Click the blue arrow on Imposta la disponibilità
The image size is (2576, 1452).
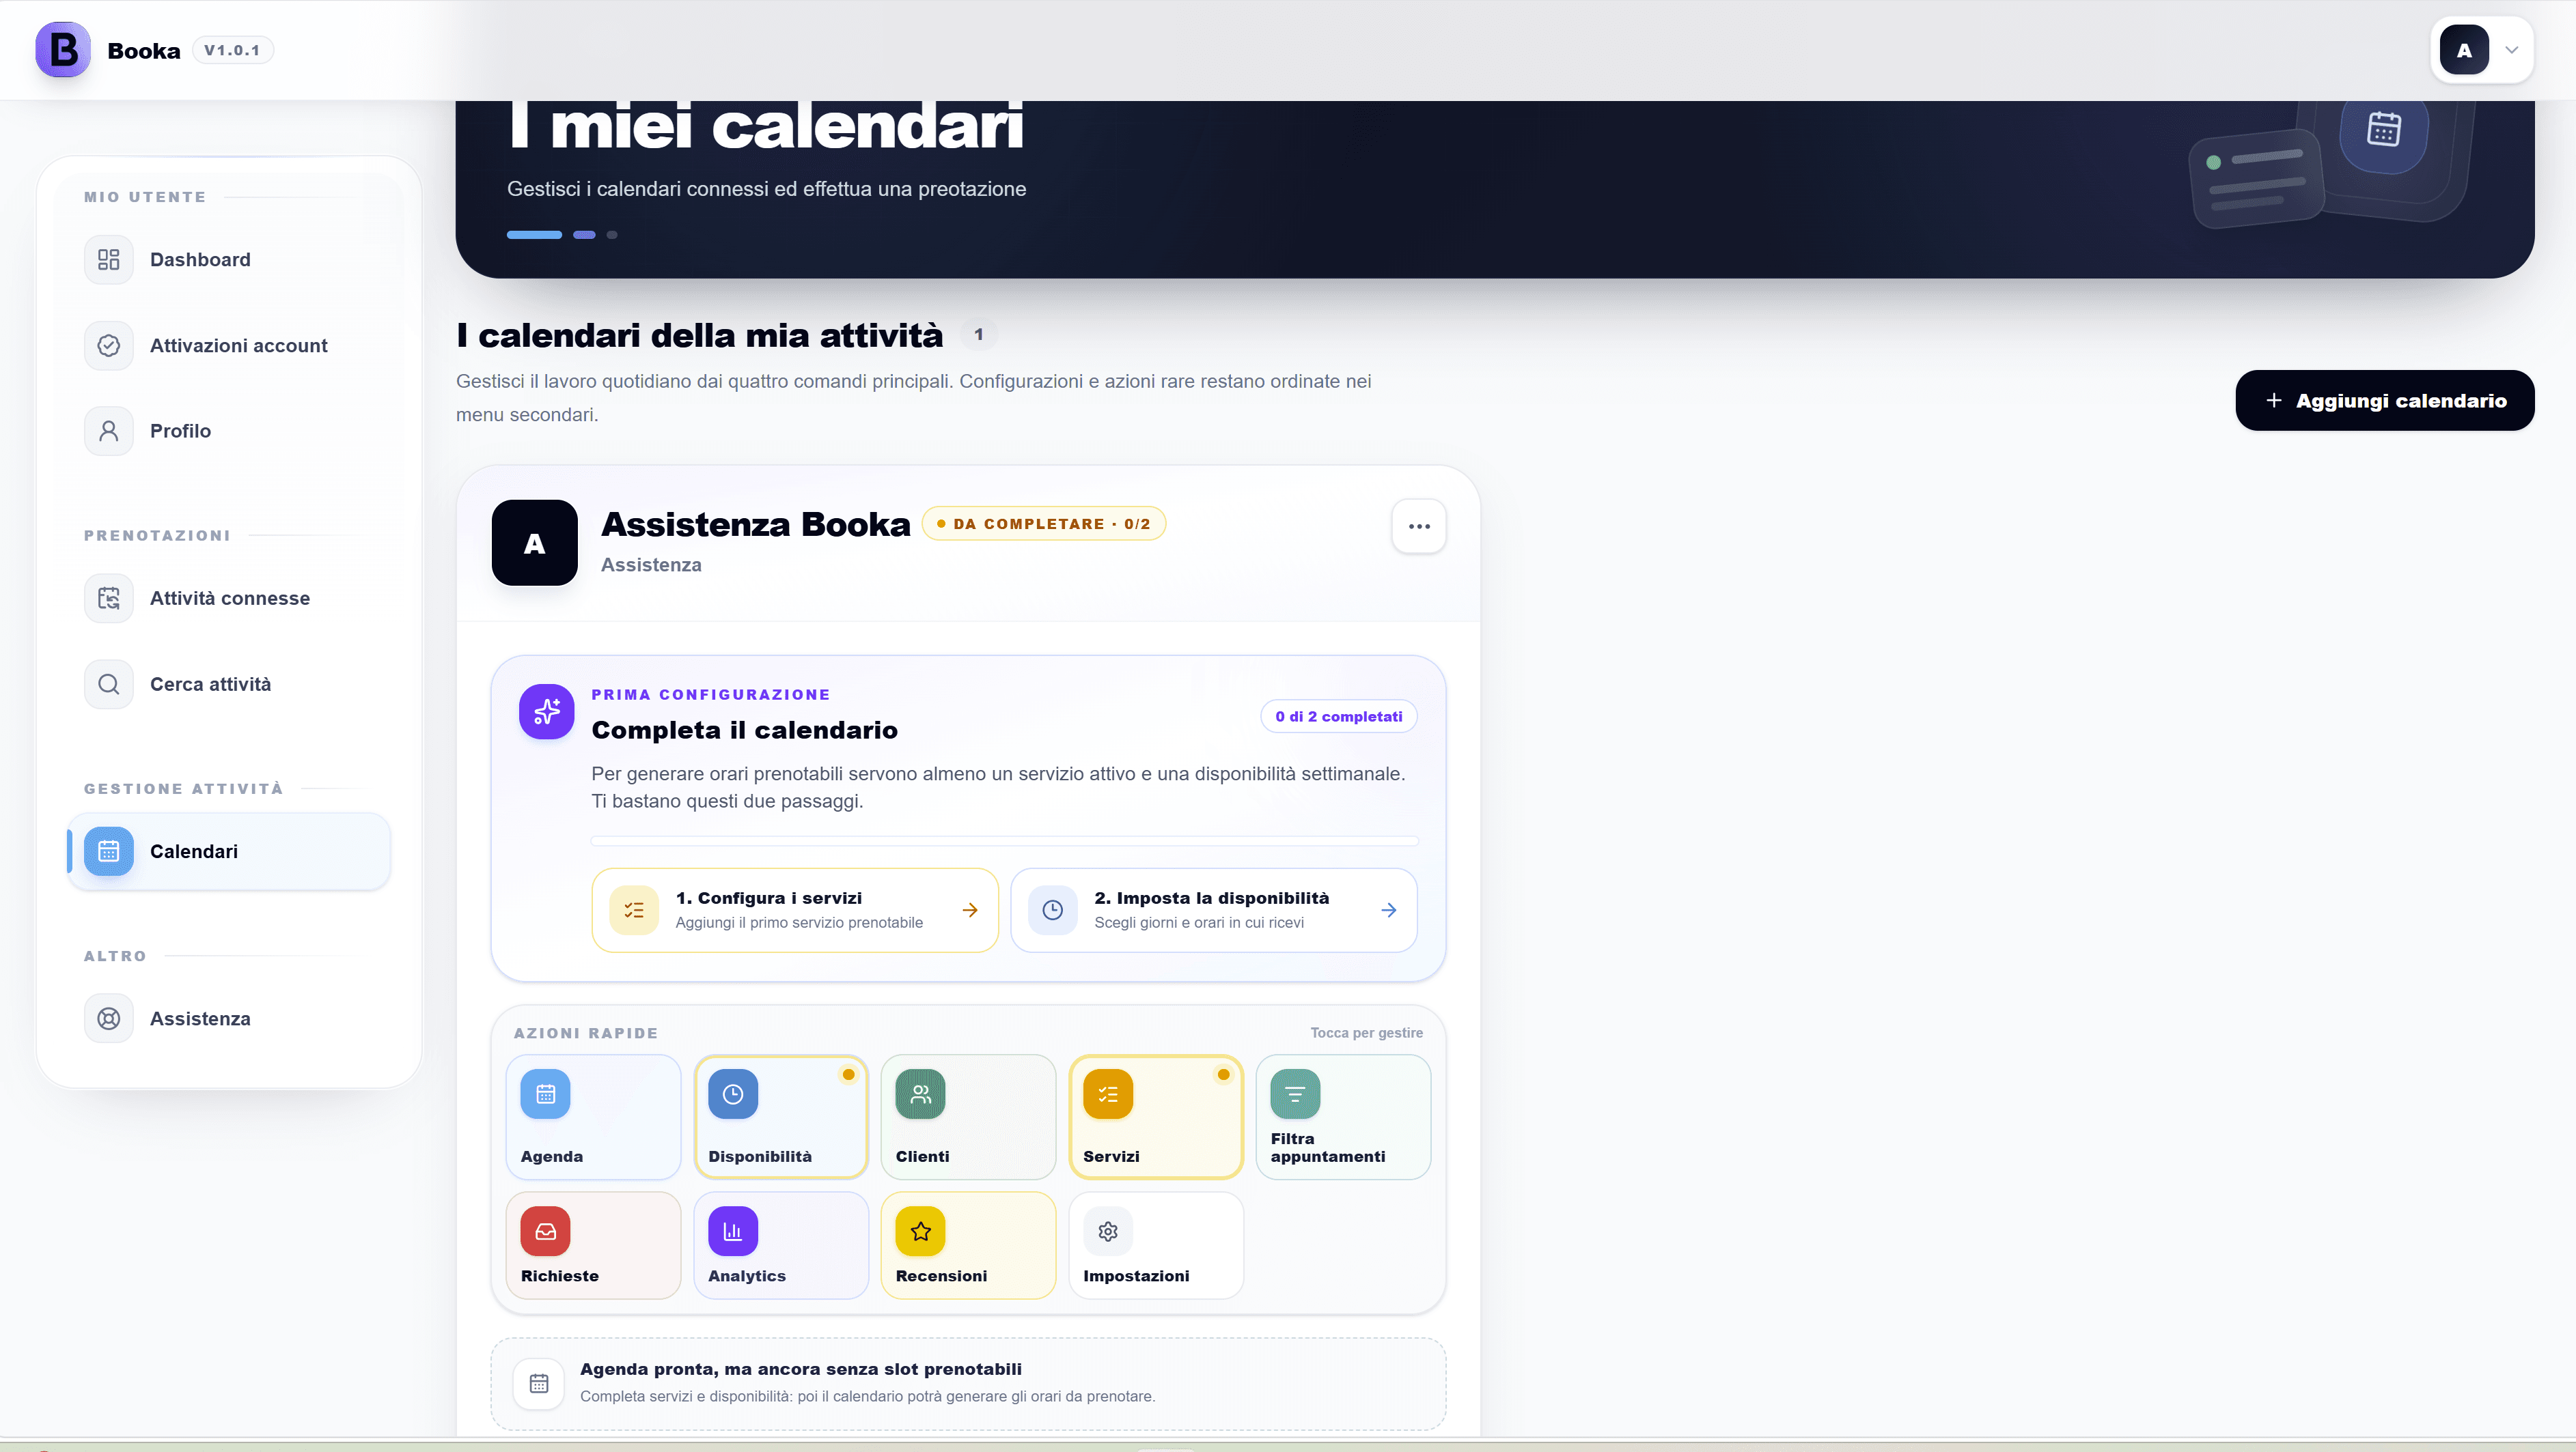tap(1388, 911)
